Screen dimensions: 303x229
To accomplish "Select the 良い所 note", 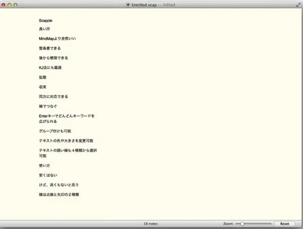I will click(44, 29).
